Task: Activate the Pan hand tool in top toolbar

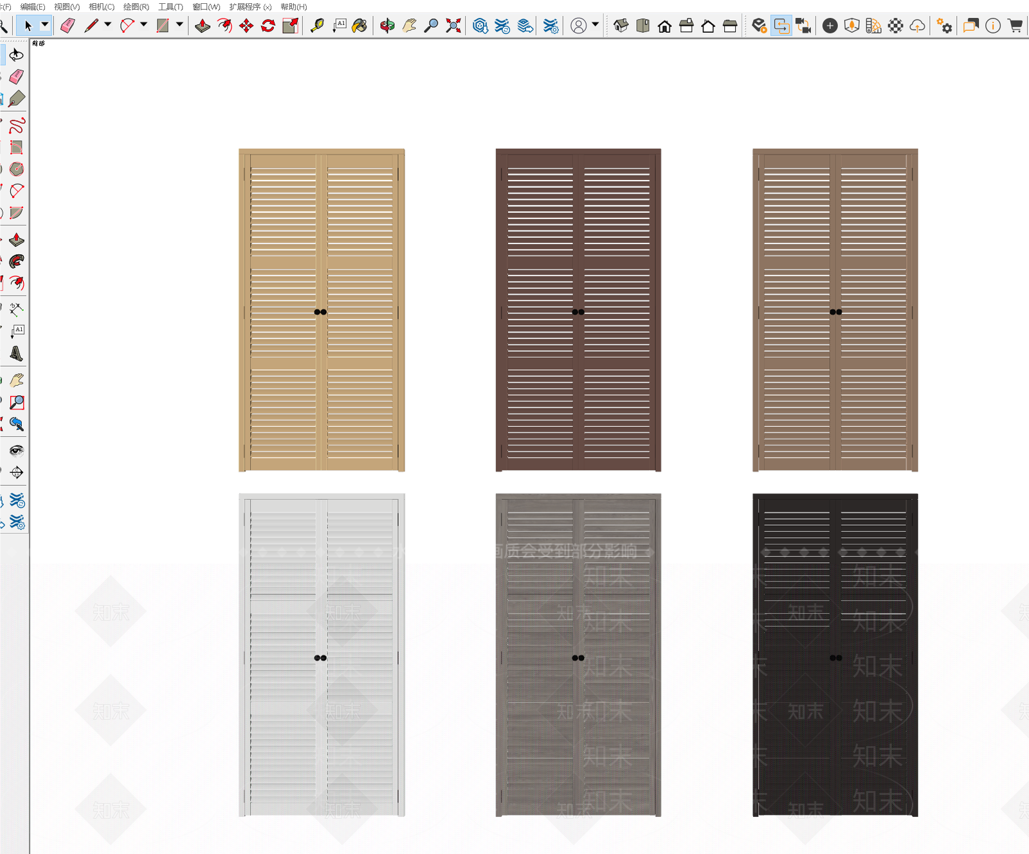Action: [409, 26]
